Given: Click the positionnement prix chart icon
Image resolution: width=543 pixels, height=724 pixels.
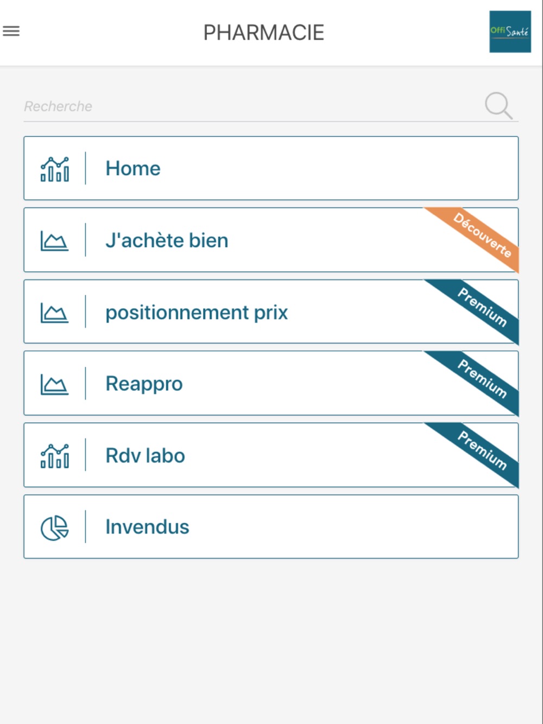Looking at the screenshot, I should 55,313.
